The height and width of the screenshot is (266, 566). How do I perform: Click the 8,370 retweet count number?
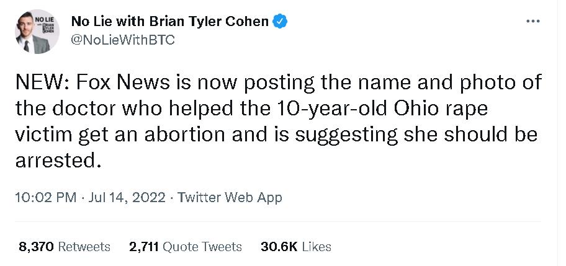pos(36,246)
